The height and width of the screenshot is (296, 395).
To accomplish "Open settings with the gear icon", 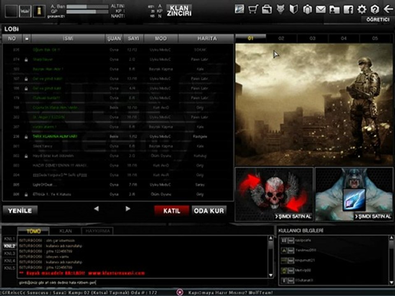I will pos(362,9).
